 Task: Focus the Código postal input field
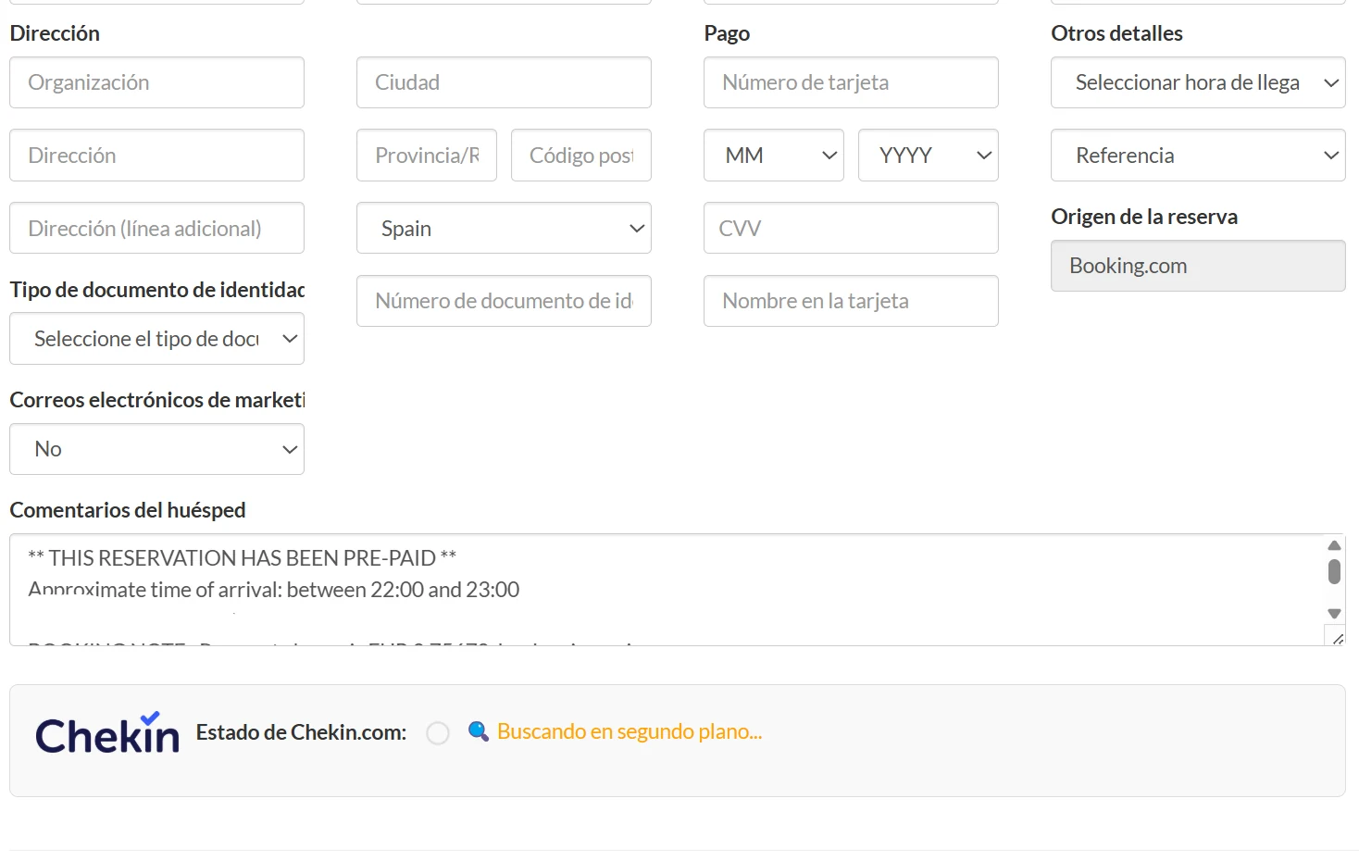point(581,156)
